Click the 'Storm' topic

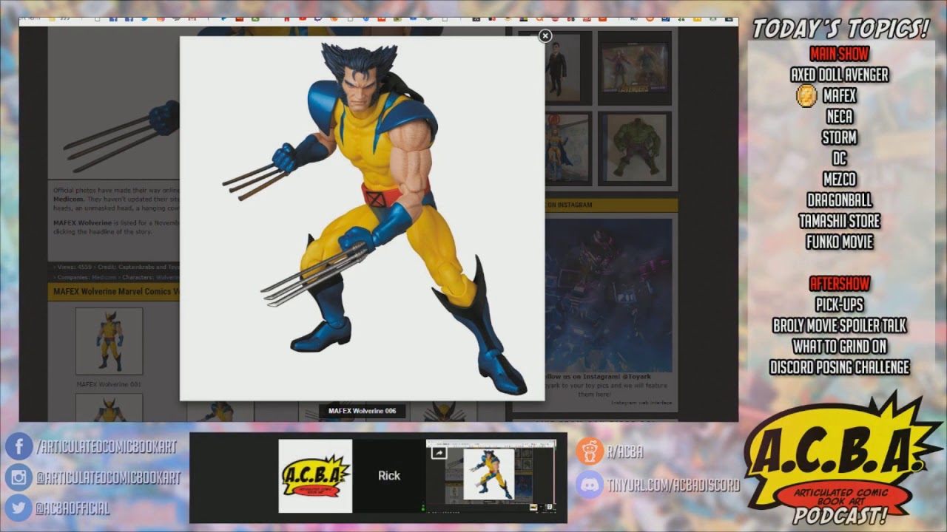[839, 137]
